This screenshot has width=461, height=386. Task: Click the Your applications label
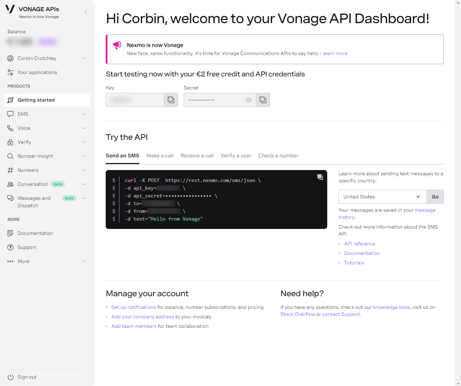tap(37, 72)
